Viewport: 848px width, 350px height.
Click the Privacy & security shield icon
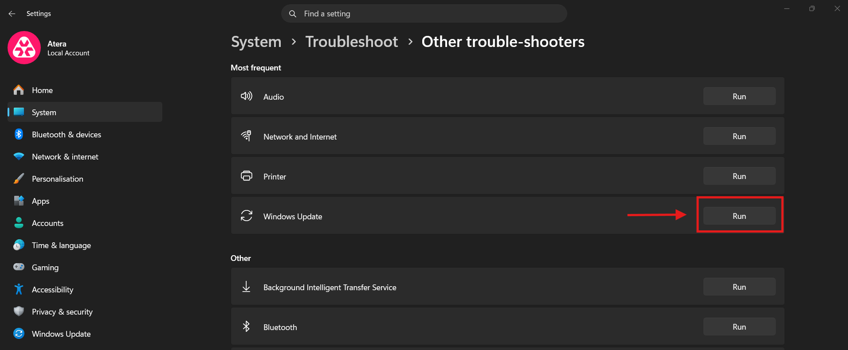[x=19, y=311]
